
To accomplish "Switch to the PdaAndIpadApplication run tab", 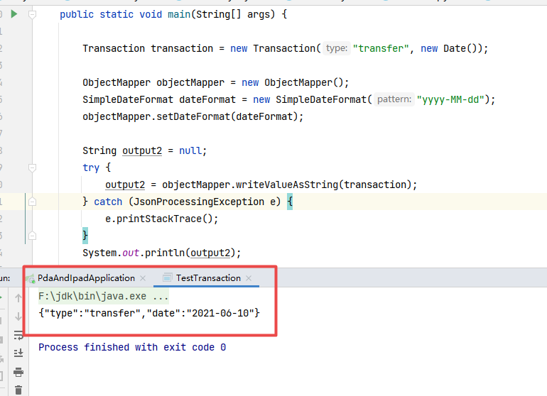I will 86,278.
